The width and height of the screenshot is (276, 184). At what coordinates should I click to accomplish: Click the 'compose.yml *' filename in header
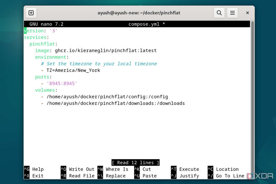pyautogui.click(x=147, y=24)
